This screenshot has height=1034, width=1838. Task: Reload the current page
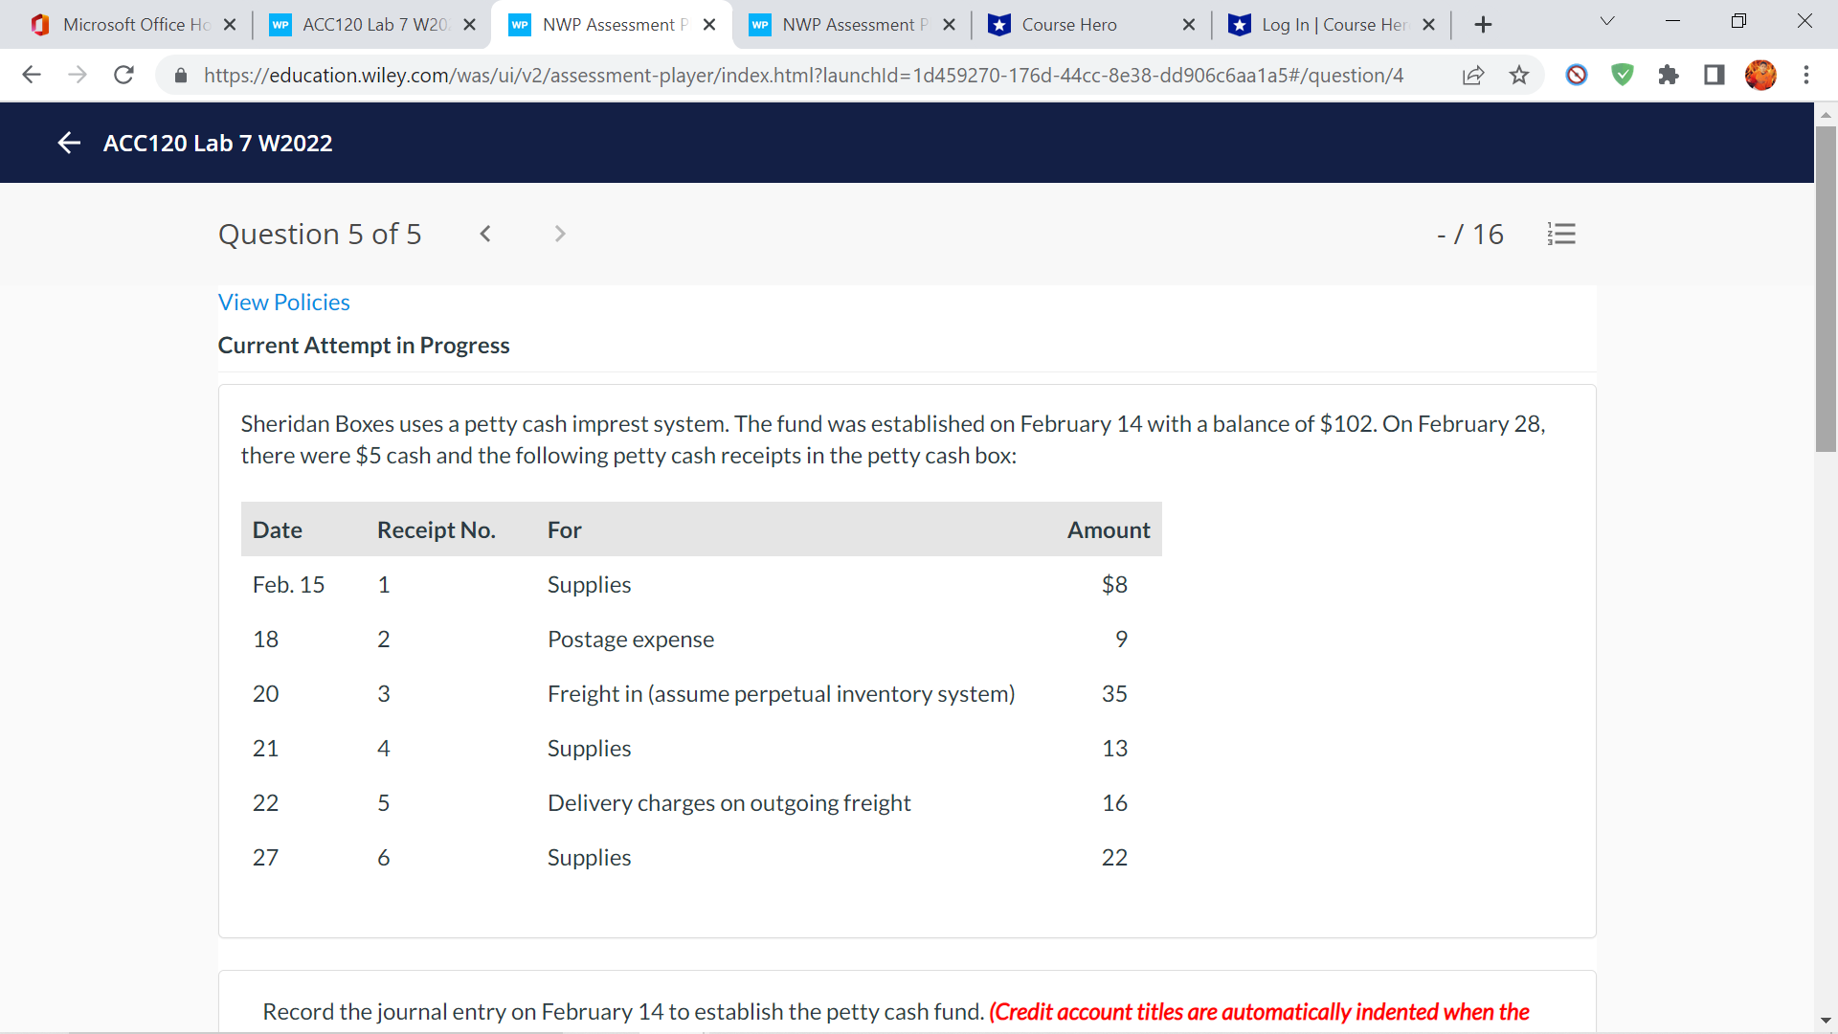(123, 75)
